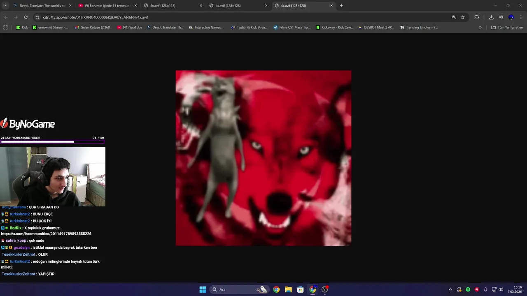Click the red recording tray icon
This screenshot has height=296, width=527.
(x=477, y=289)
